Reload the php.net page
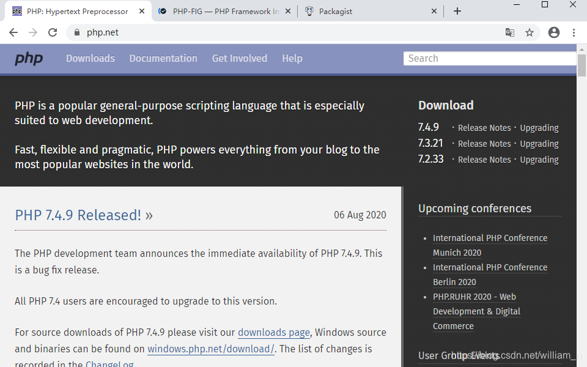Screen dimensions: 587x367 (54, 32)
